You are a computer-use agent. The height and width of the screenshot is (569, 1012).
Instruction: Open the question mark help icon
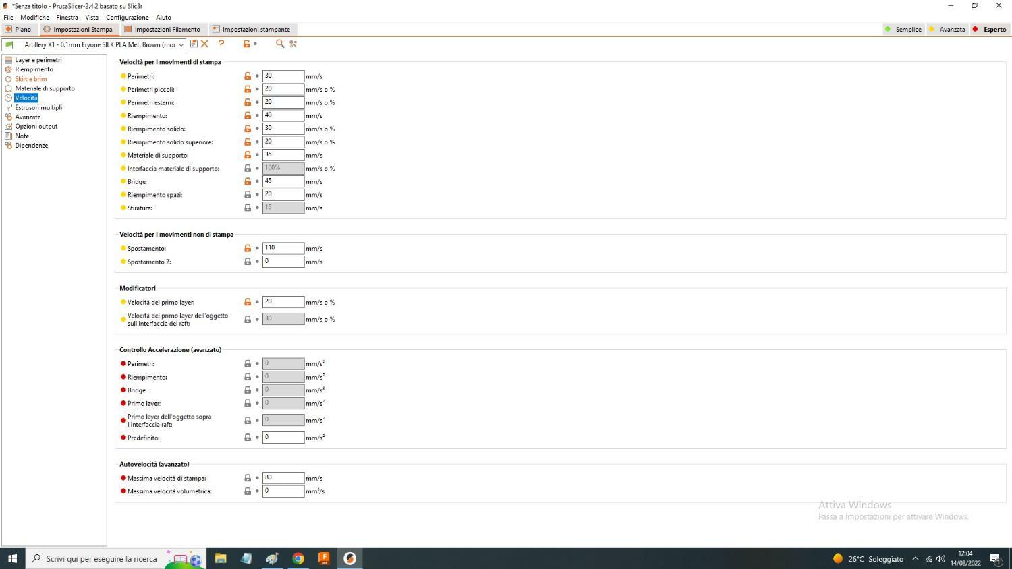pos(221,44)
